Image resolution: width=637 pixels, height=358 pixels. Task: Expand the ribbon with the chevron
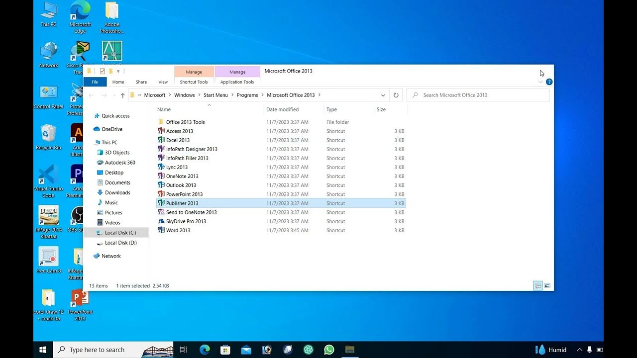coord(540,82)
